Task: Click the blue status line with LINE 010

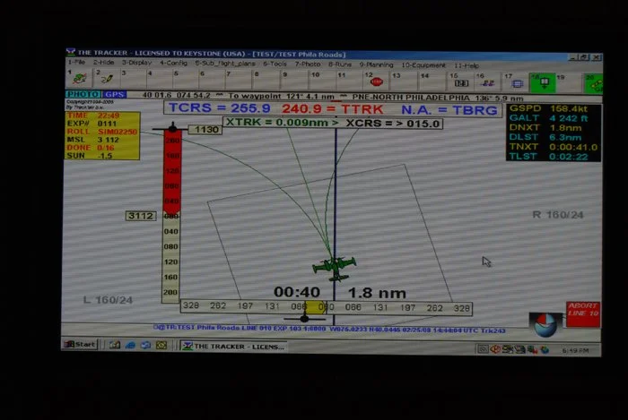Action: click(329, 329)
